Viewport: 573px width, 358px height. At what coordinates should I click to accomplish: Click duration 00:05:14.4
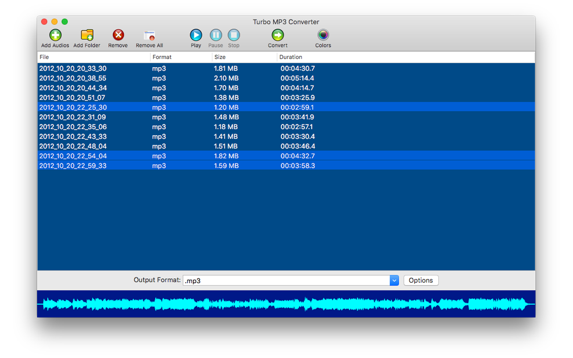click(x=297, y=78)
